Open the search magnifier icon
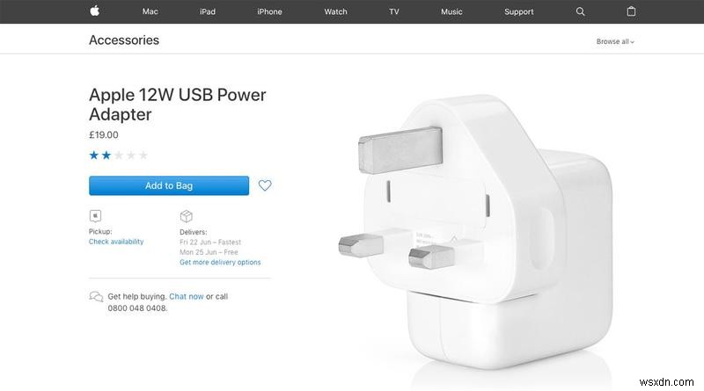 point(580,11)
